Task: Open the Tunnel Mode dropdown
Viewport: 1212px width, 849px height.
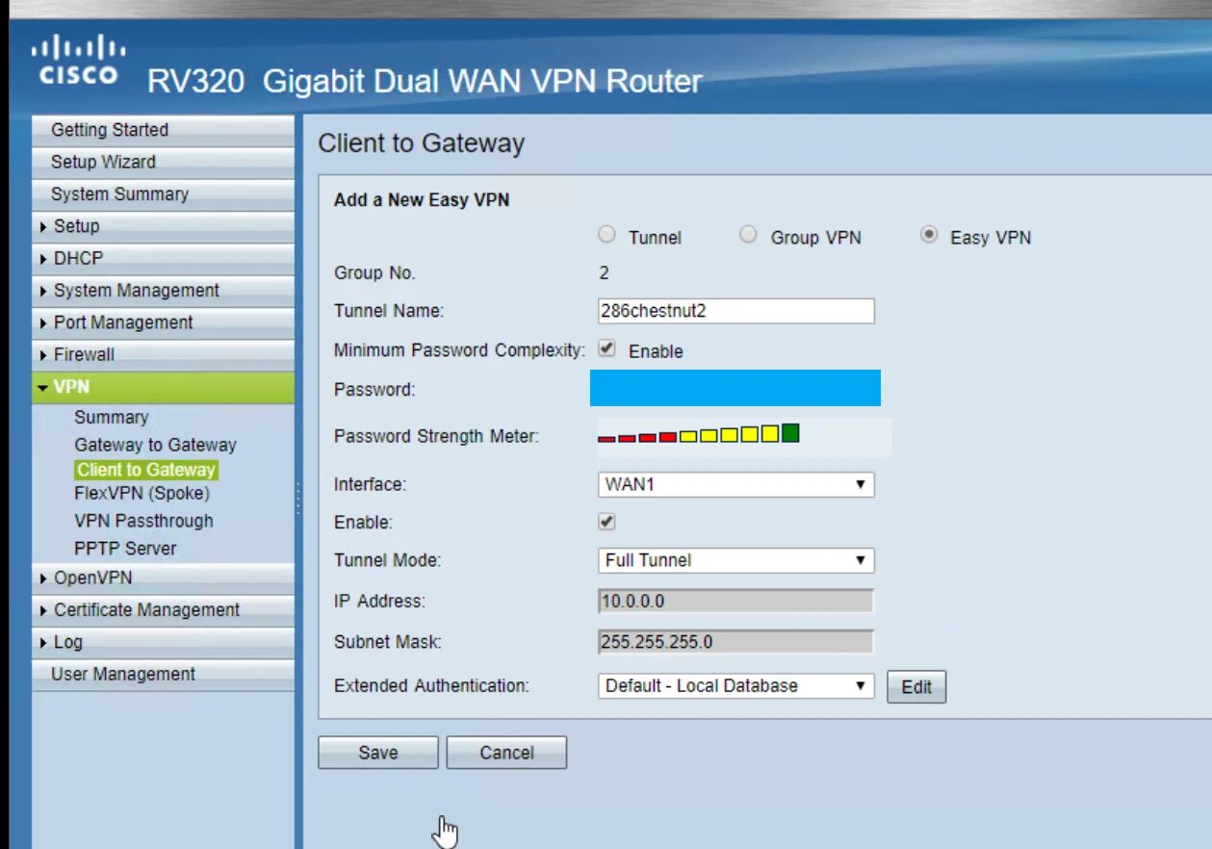Action: click(735, 560)
